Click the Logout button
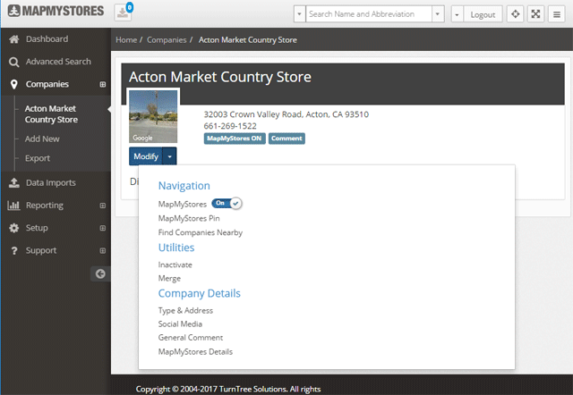This screenshot has width=573, height=395. pos(483,14)
